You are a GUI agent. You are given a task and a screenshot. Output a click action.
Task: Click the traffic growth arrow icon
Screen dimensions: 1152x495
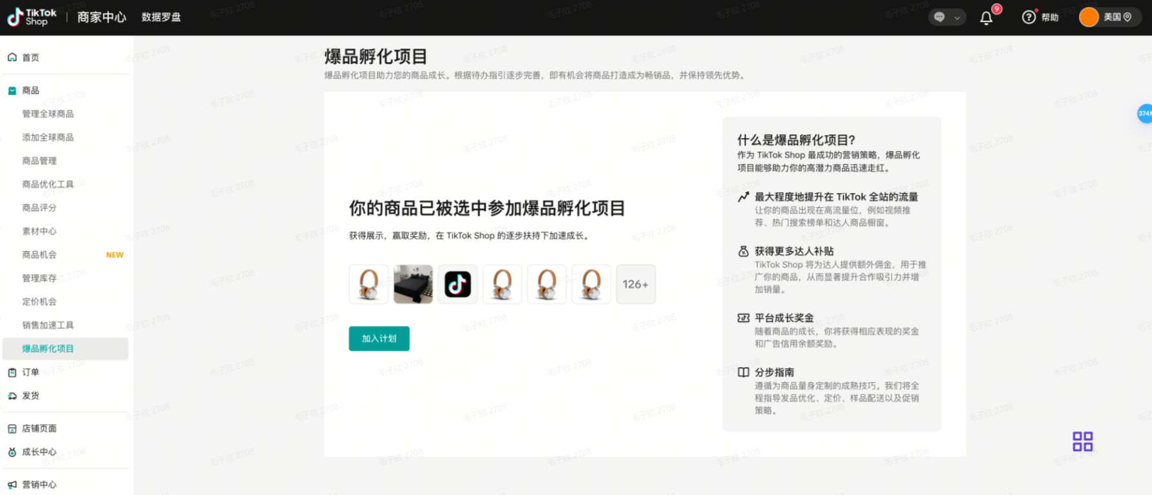[x=744, y=197]
